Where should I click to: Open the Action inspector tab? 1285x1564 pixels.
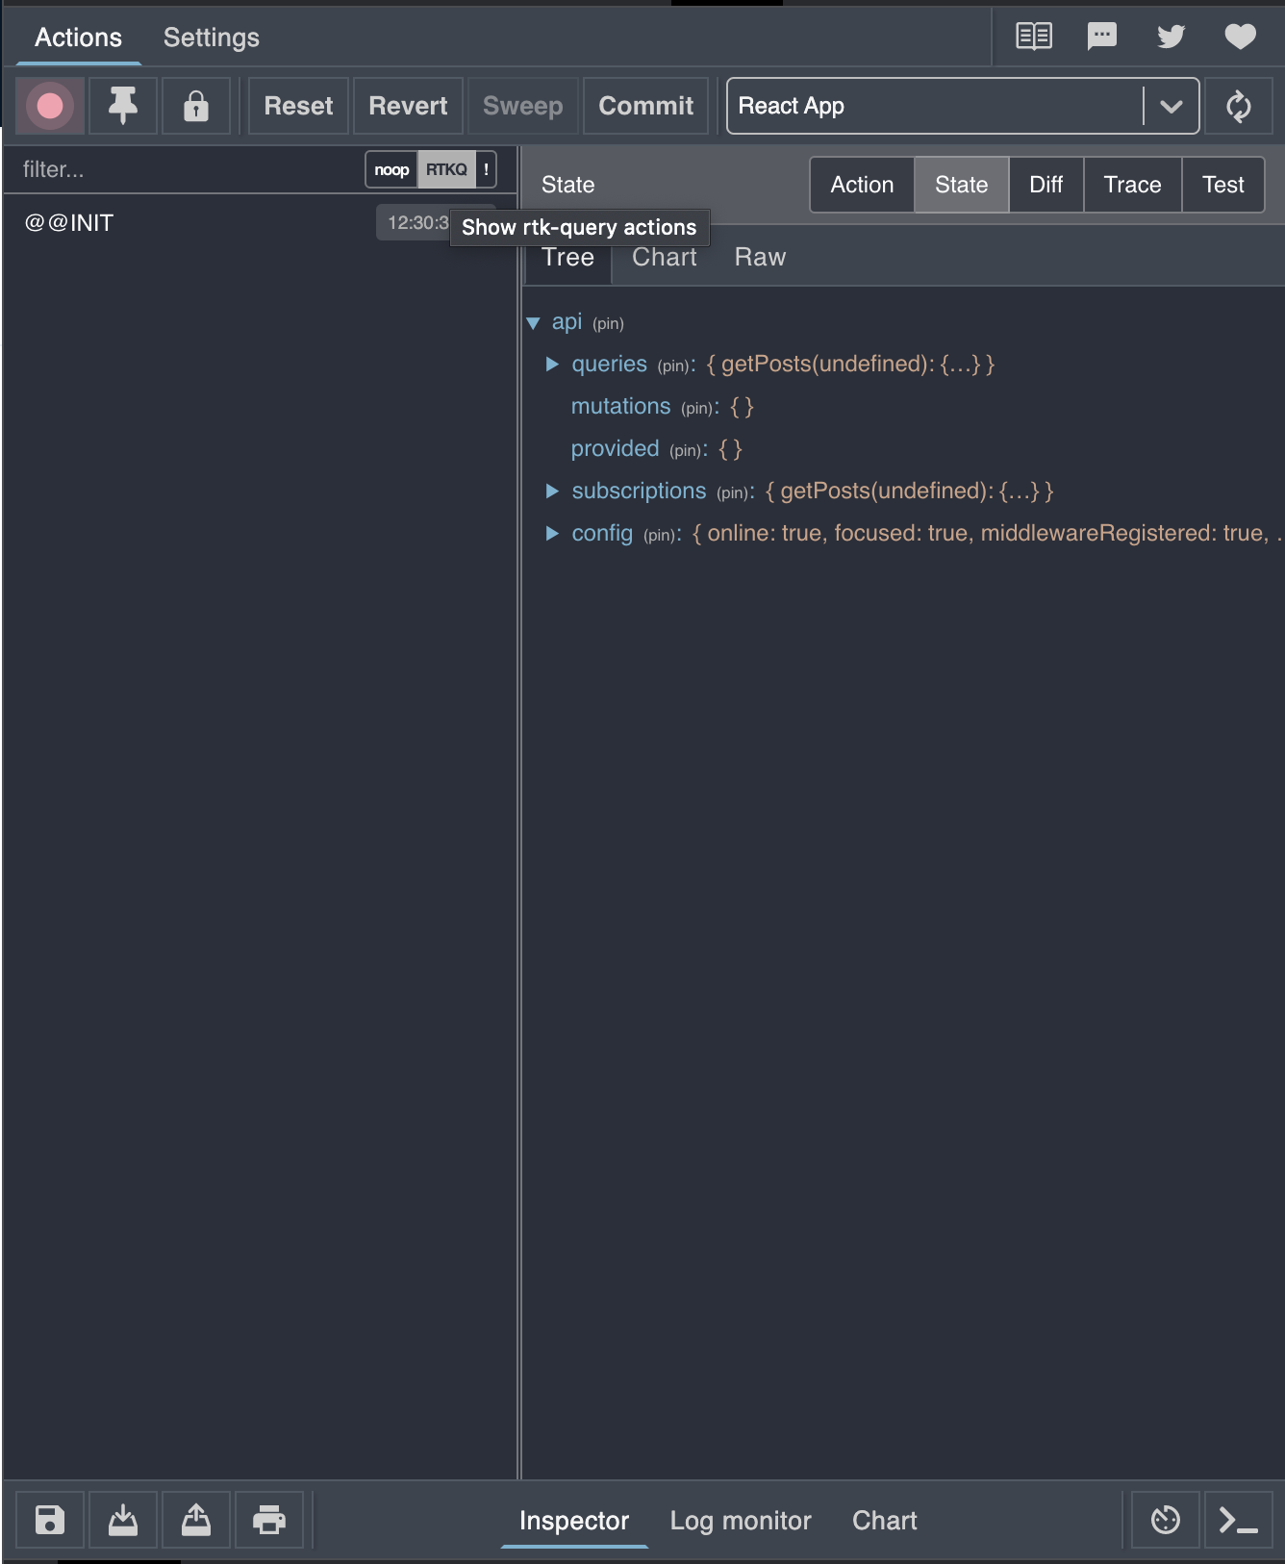862,185
